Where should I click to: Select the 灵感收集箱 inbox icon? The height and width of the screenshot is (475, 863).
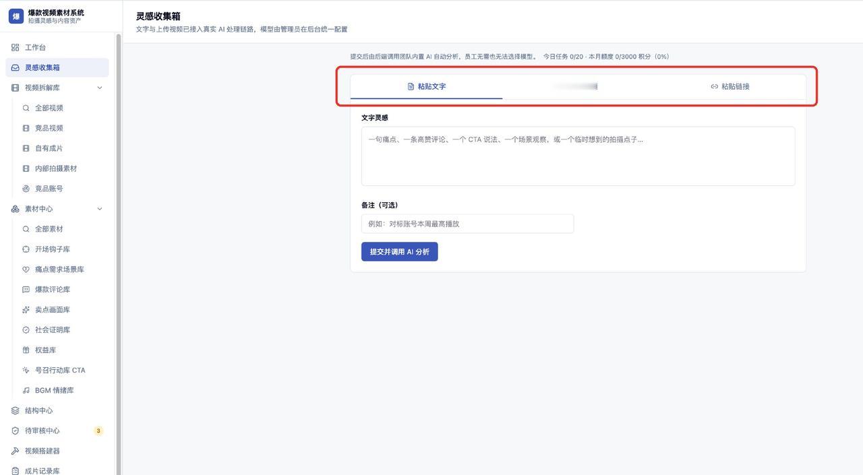[x=15, y=67]
